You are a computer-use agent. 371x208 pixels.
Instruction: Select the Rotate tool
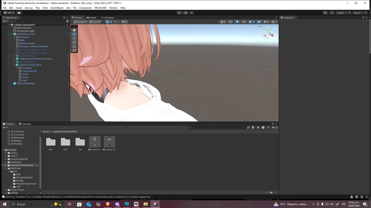point(74,38)
